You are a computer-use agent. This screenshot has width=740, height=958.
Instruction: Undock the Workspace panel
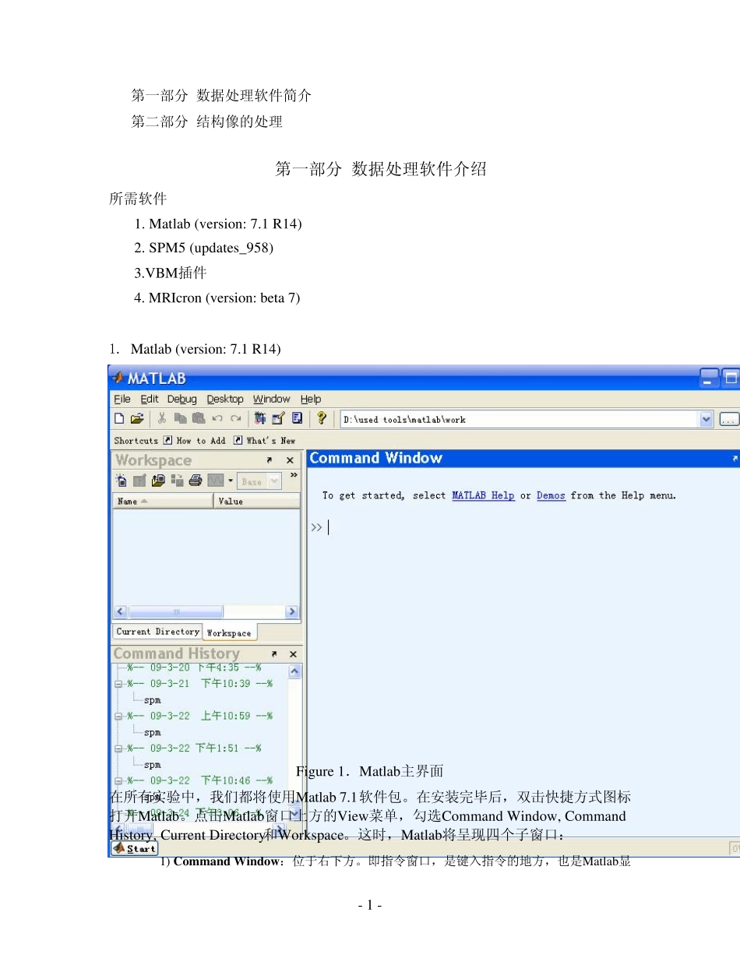pos(269,460)
